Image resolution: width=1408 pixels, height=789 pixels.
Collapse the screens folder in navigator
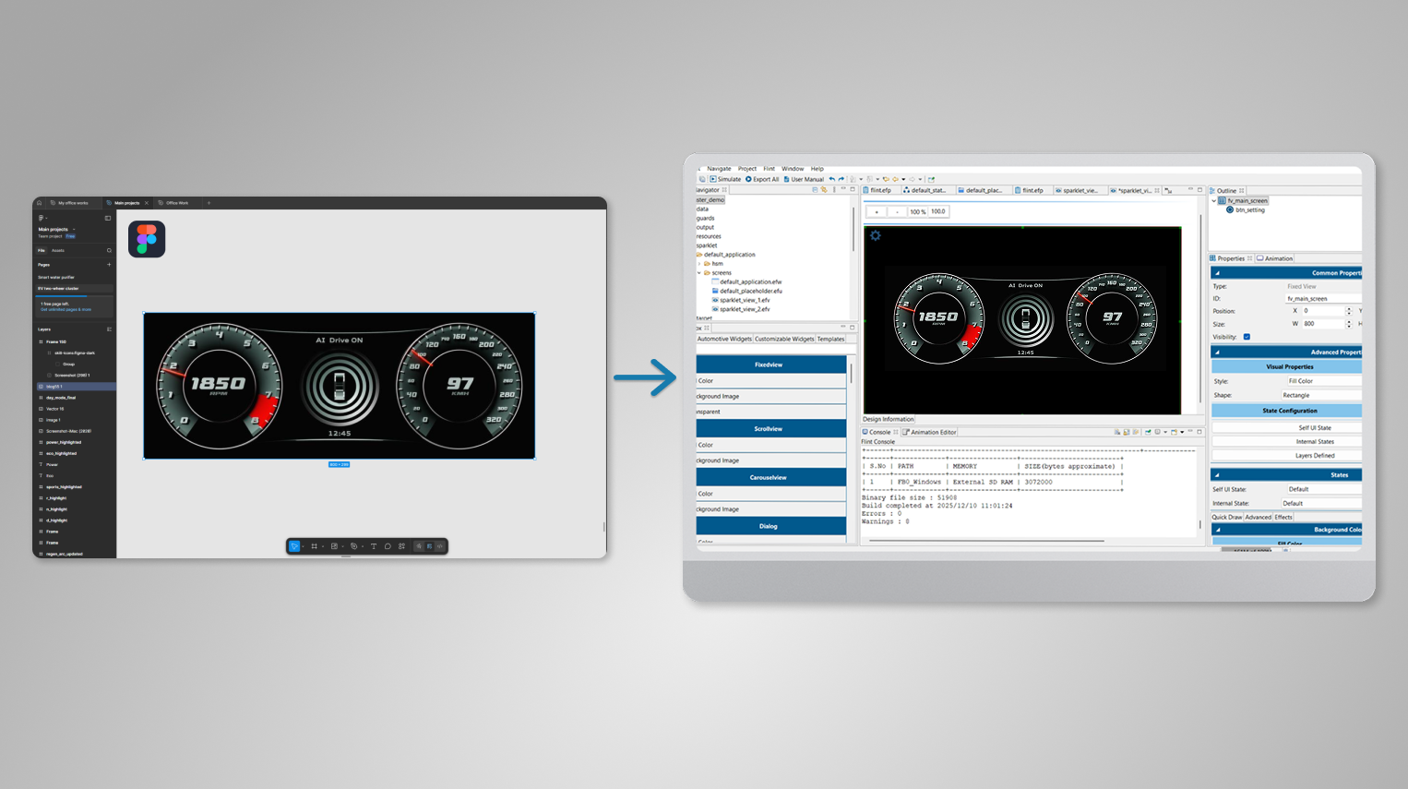699,273
